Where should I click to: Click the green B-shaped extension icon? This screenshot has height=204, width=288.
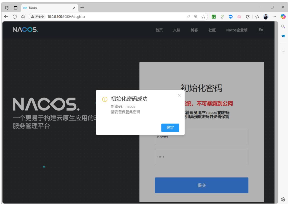pyautogui.click(x=222, y=17)
